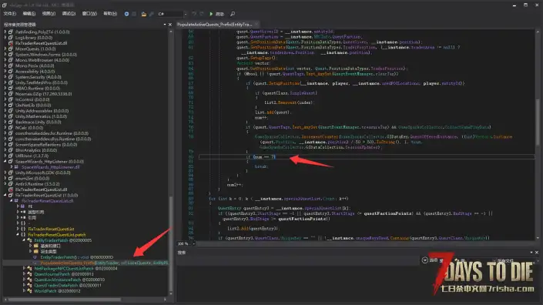
Task: Click the 派生类型 folder icon
Action: point(36,251)
